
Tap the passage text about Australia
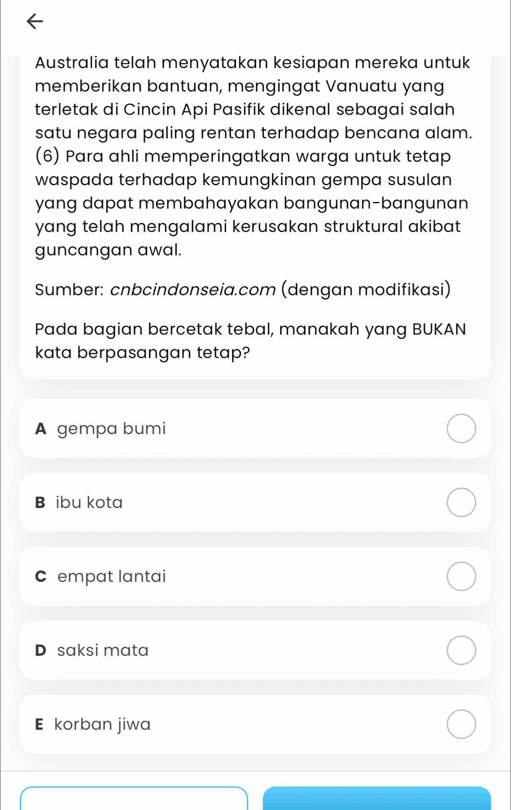tap(254, 97)
